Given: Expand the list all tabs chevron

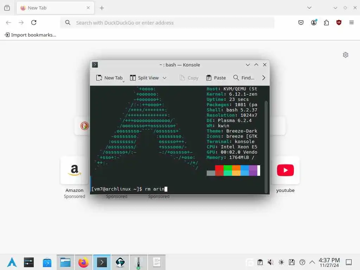Looking at the screenshot, I should pyautogui.click(x=309, y=8).
